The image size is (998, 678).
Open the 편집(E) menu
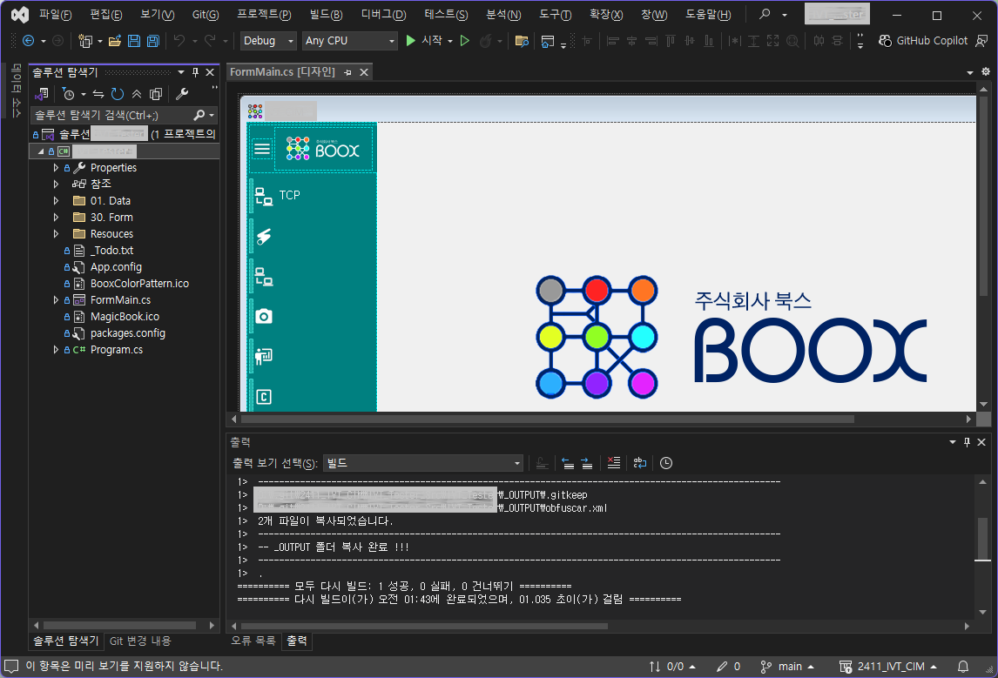point(105,15)
